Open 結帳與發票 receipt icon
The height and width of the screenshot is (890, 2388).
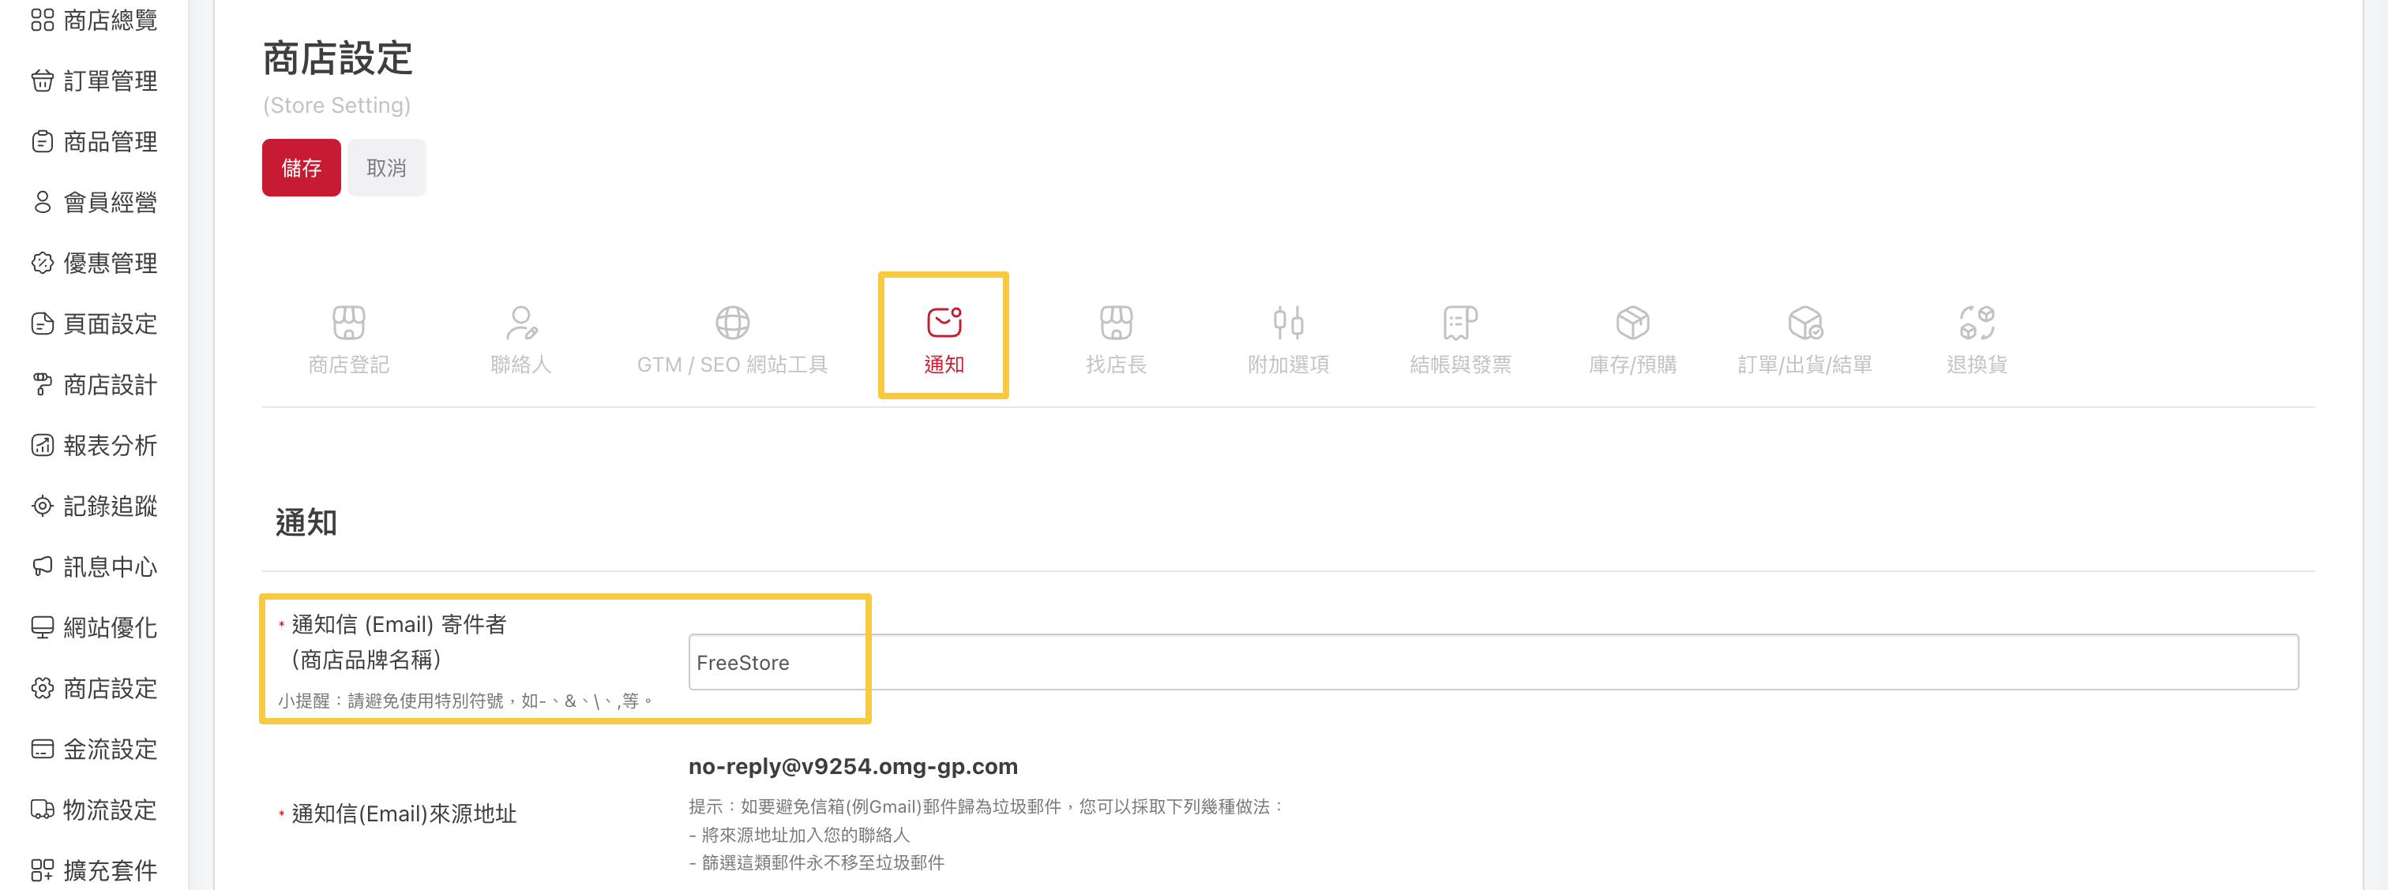1460,323
